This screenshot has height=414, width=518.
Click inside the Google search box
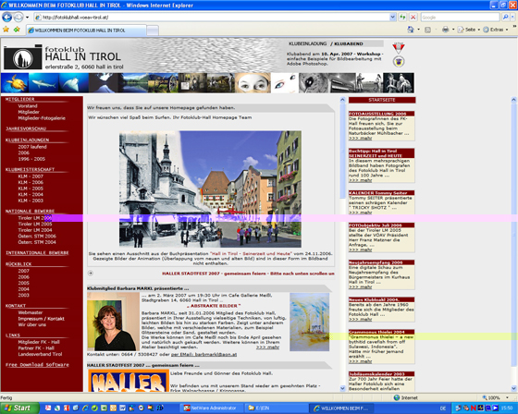(x=460, y=18)
